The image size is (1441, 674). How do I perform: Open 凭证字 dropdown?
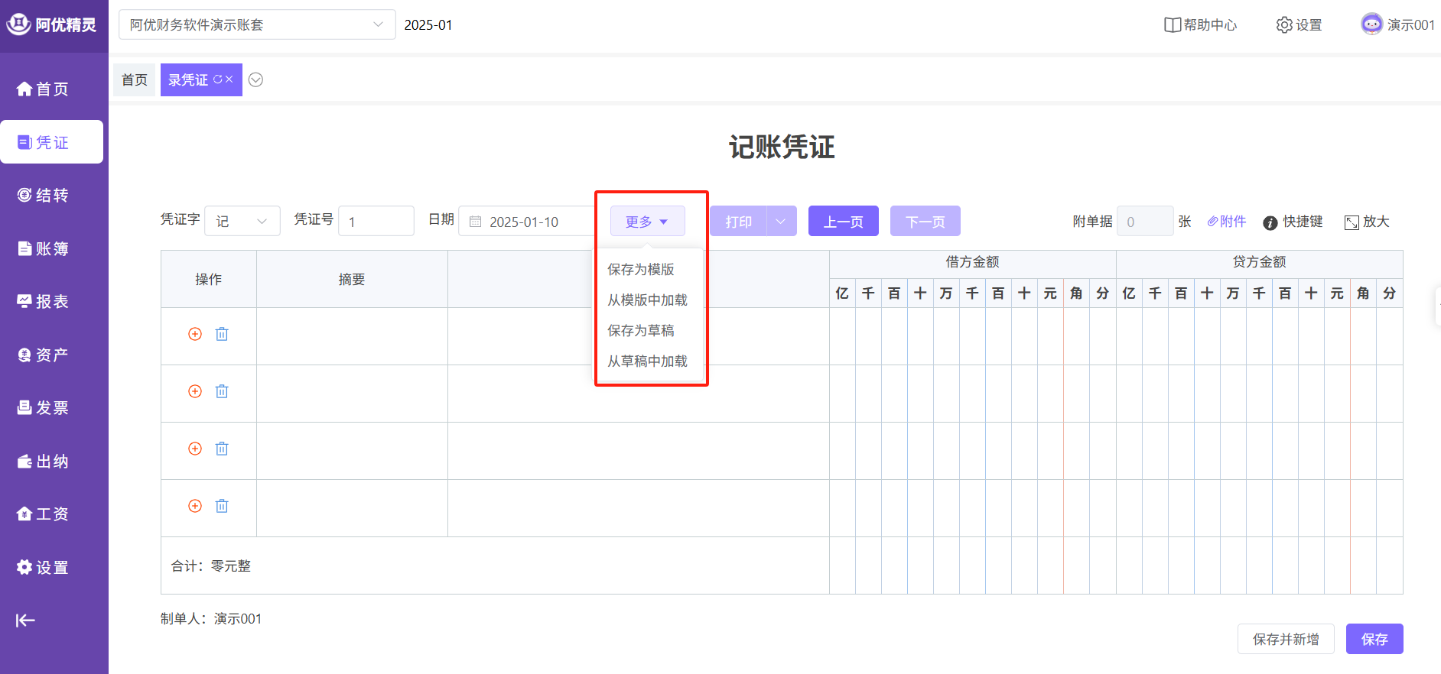242,222
